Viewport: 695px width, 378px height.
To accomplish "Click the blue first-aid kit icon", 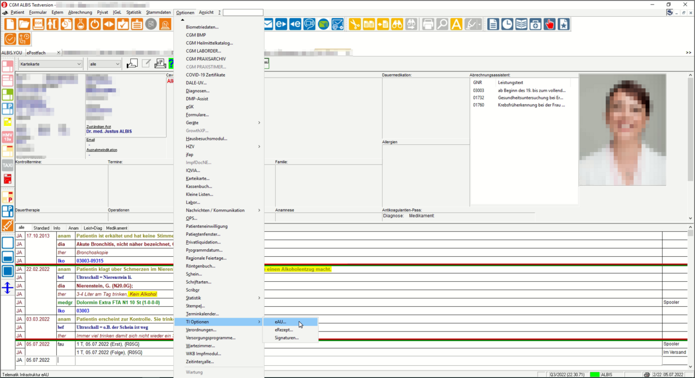I will pyautogui.click(x=535, y=24).
